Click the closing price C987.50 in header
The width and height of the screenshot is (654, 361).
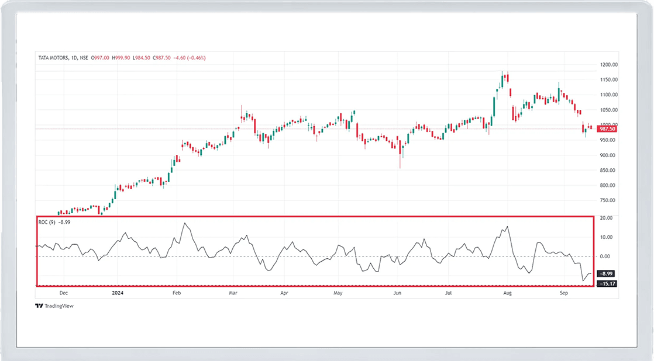pos(160,58)
